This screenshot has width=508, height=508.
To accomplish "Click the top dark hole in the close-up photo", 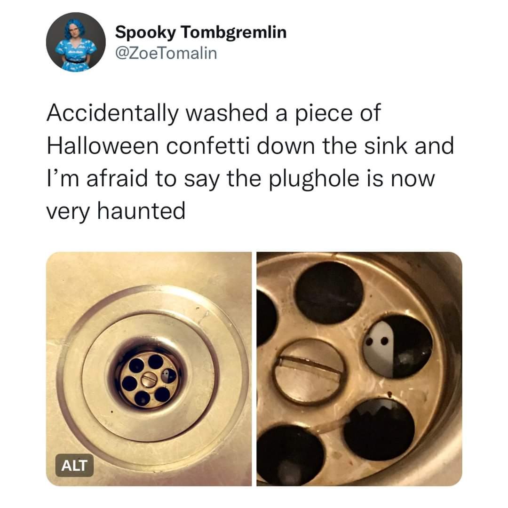I will click(329, 292).
